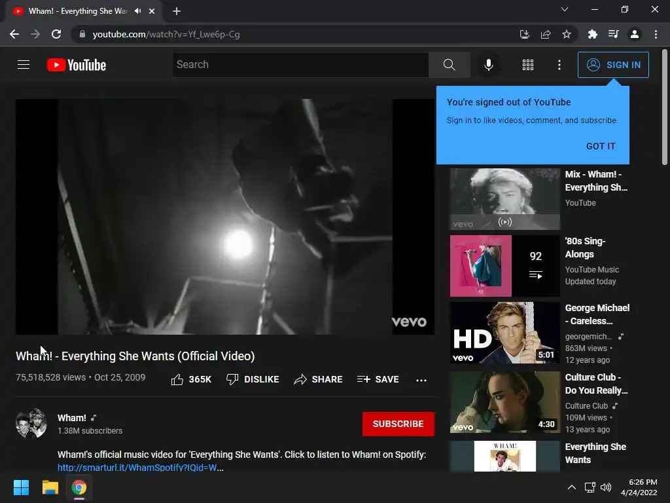Viewport: 670px width, 503px height.
Task: Go back with the browser back arrow
Action: [14, 34]
